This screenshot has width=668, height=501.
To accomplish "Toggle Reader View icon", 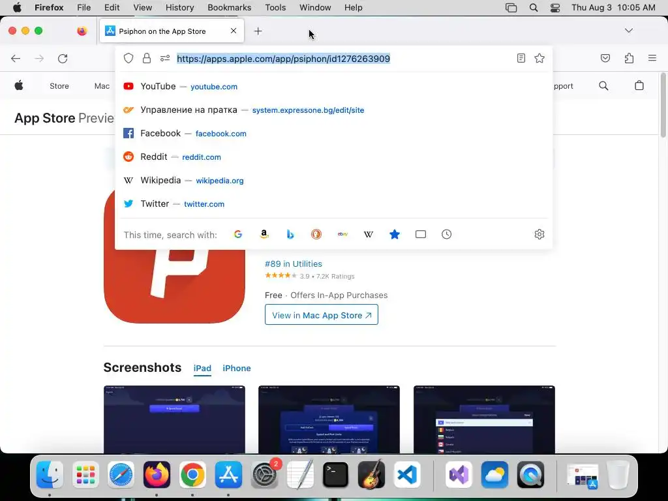I will point(521,58).
